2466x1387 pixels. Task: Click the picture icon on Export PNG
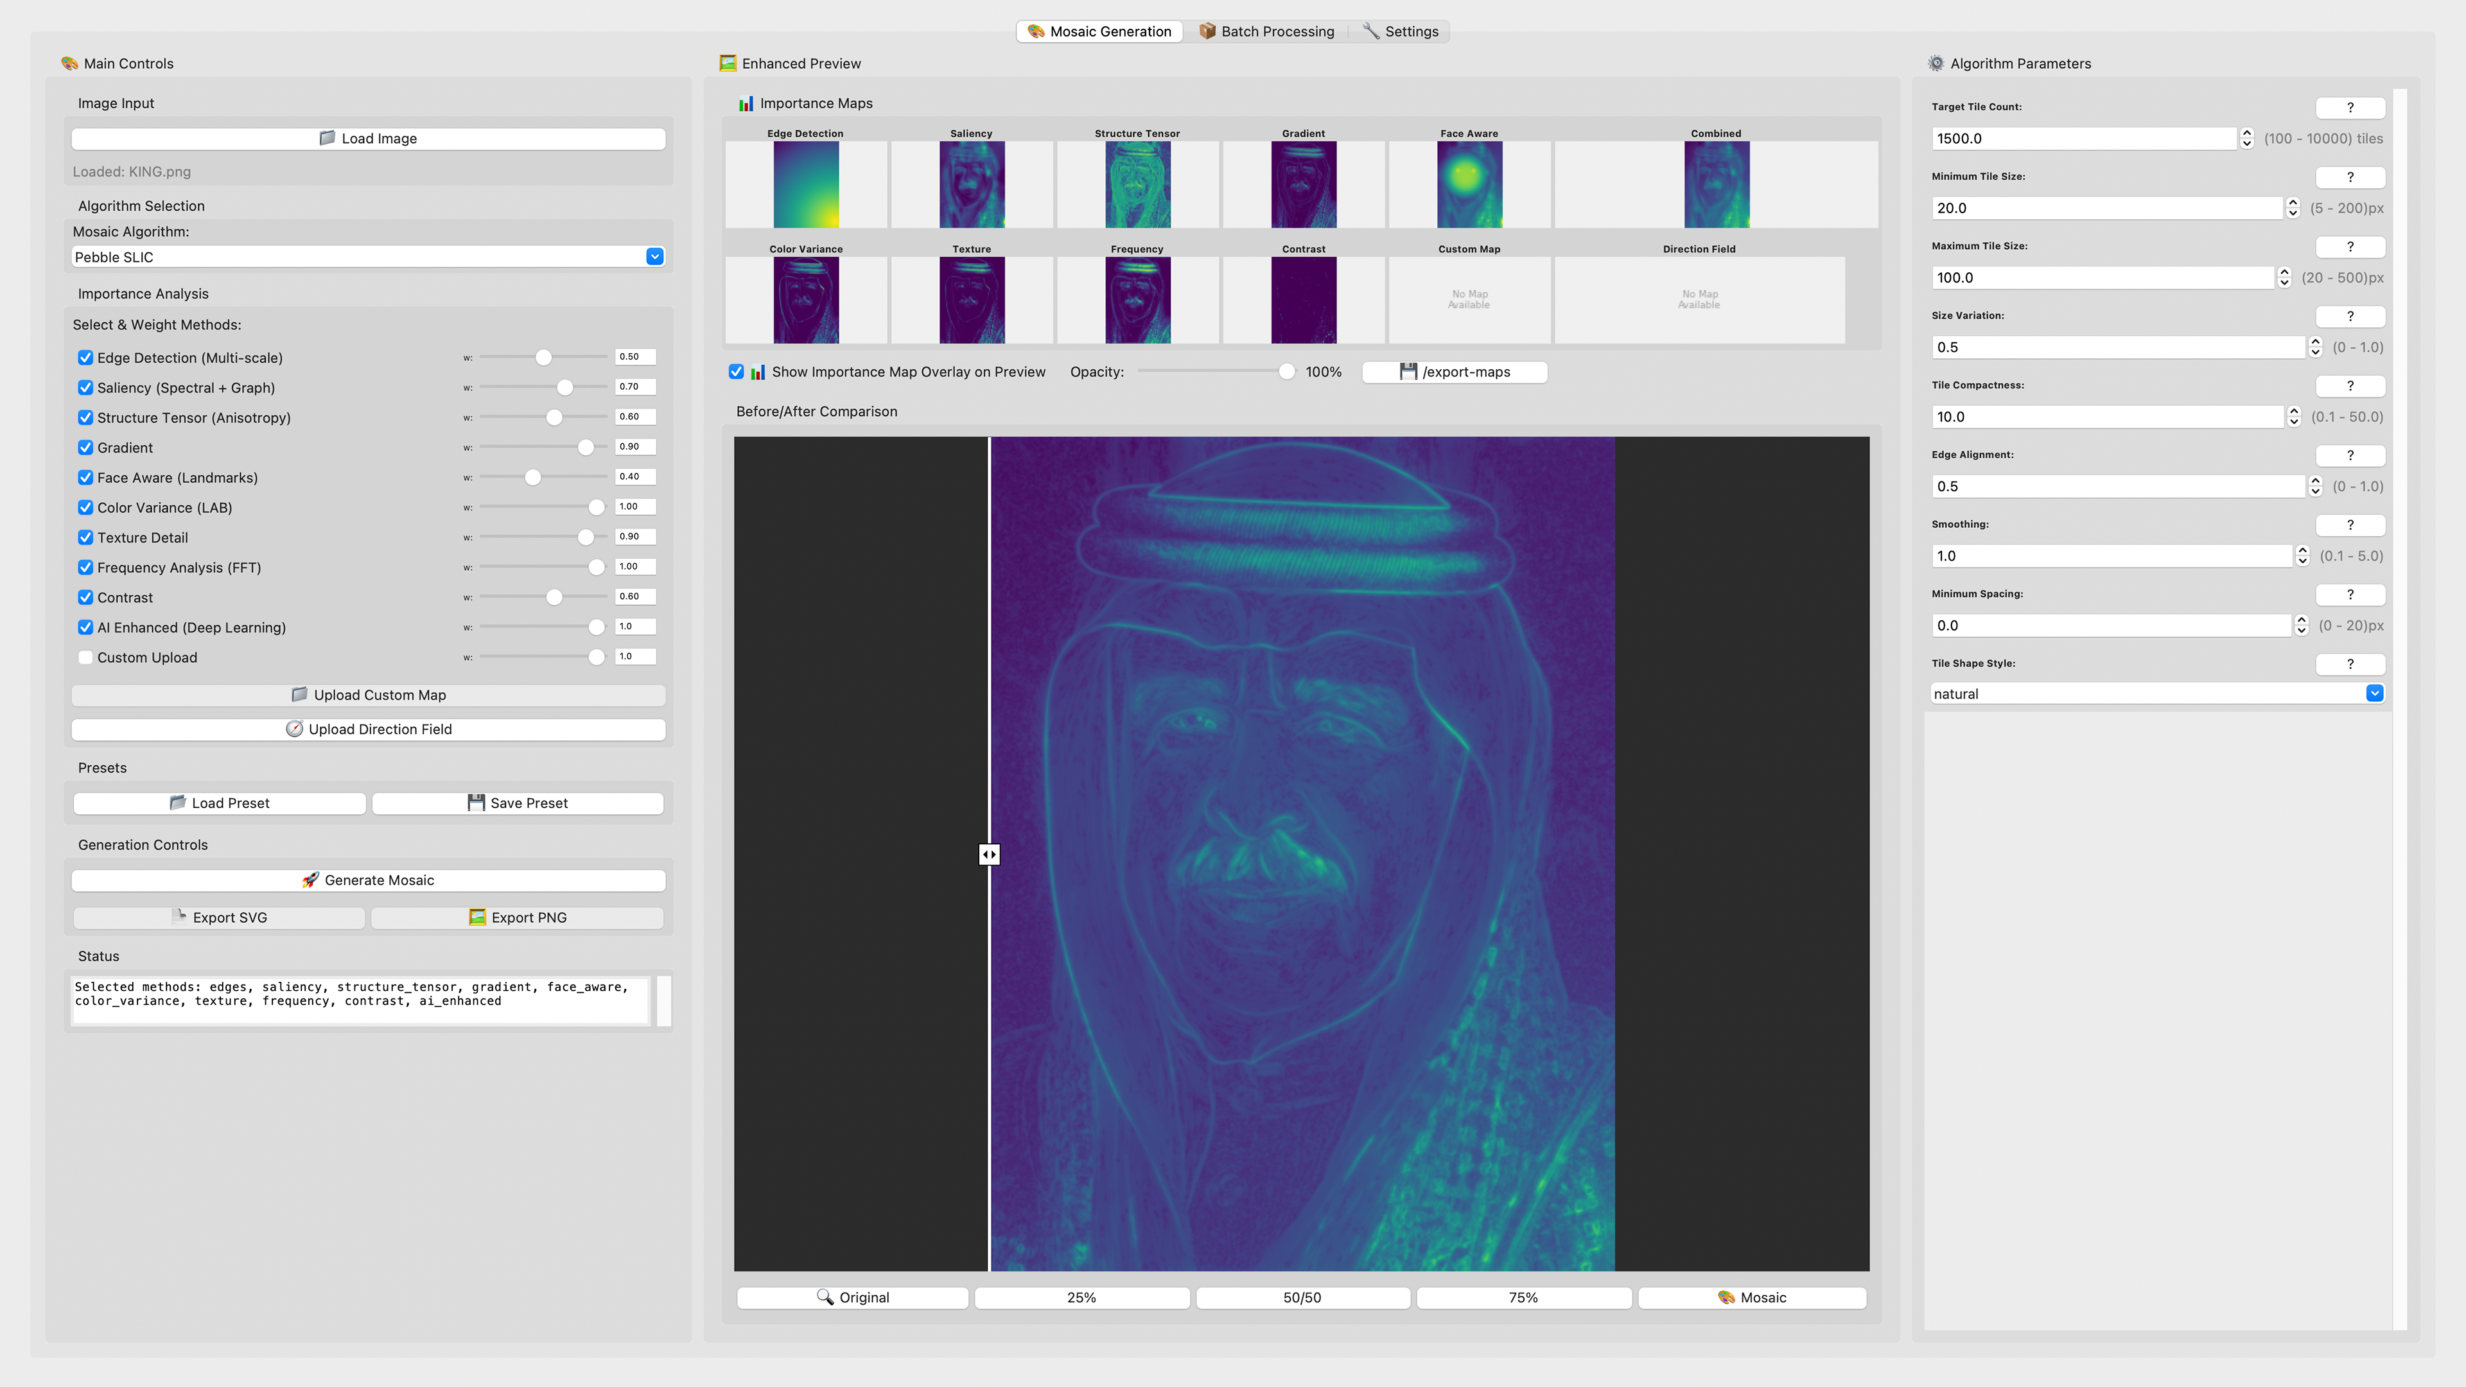pyautogui.click(x=477, y=917)
